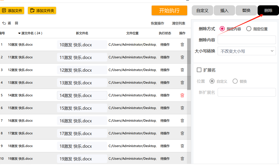The width and height of the screenshot is (279, 165).
Task: Enable the 扩展名 checkbox
Action: point(199,70)
